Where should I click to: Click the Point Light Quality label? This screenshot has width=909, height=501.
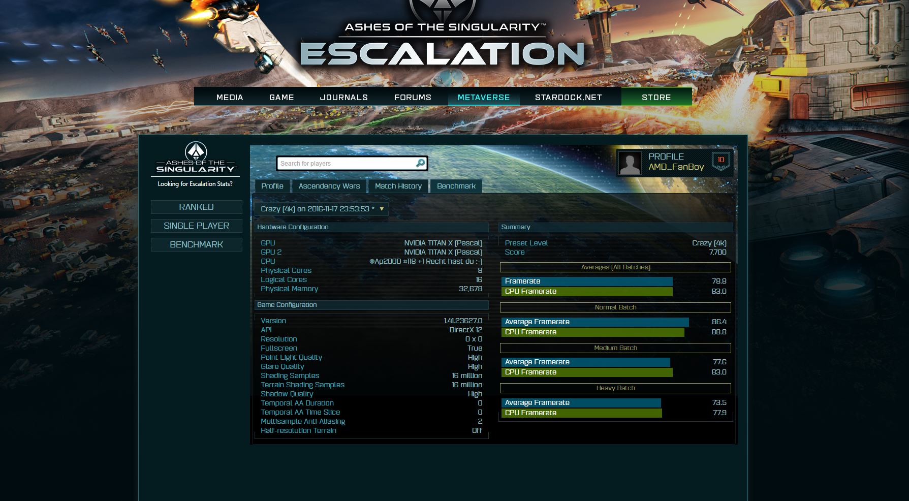pos(292,357)
